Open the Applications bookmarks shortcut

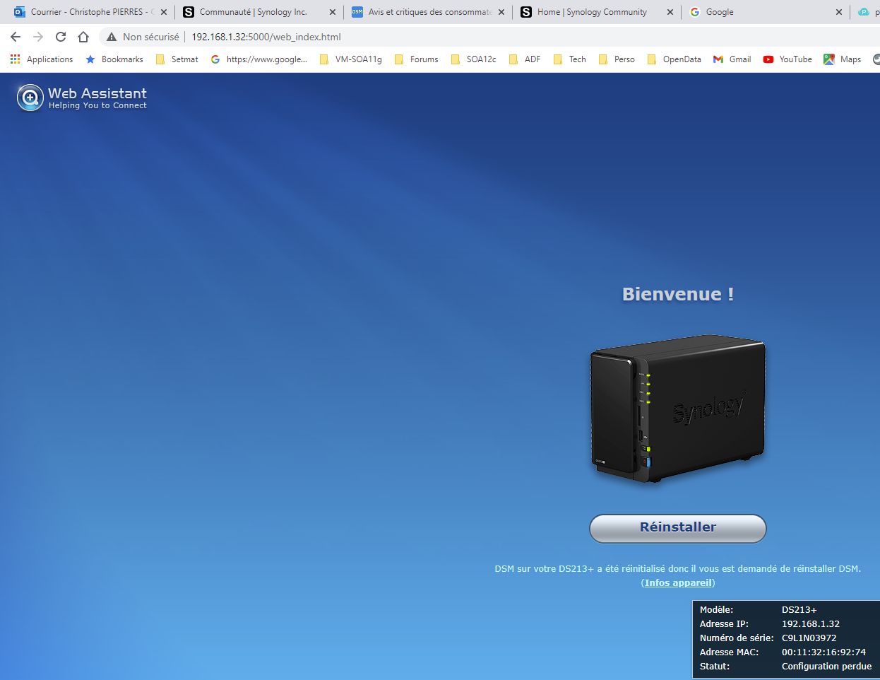point(42,59)
